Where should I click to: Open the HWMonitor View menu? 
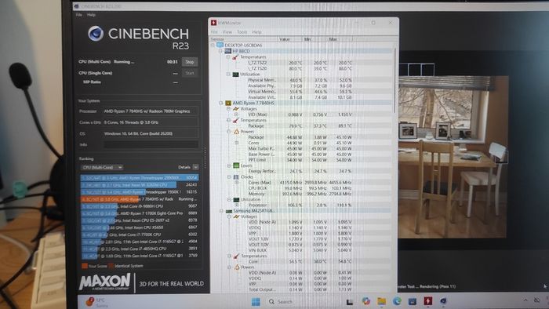pyautogui.click(x=227, y=32)
